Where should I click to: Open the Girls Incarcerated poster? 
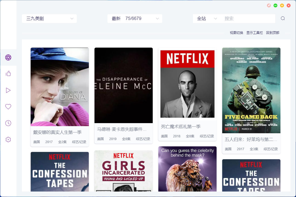pos(123,171)
